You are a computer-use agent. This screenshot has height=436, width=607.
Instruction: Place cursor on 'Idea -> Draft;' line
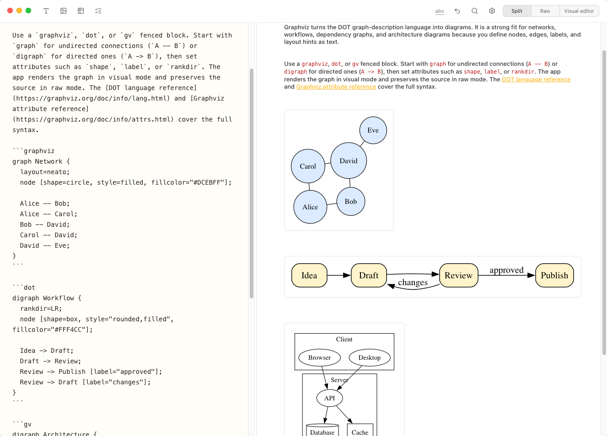pyautogui.click(x=47, y=351)
